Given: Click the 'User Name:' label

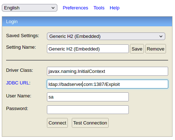Looking at the screenshot, I should 19,96.
